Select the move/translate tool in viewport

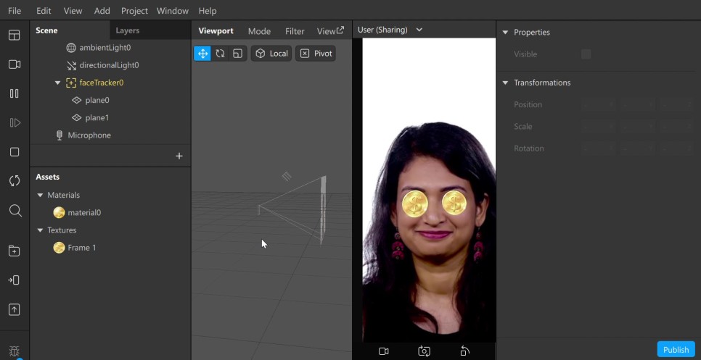202,54
